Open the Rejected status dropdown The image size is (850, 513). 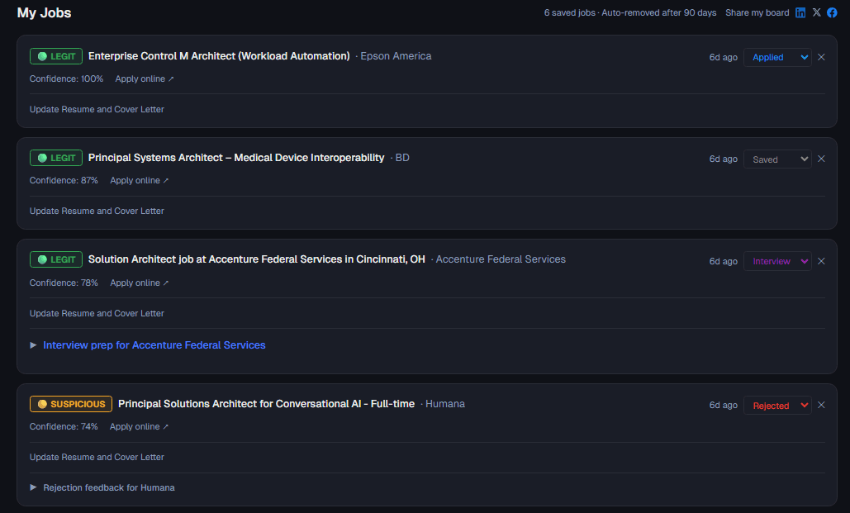tap(777, 405)
